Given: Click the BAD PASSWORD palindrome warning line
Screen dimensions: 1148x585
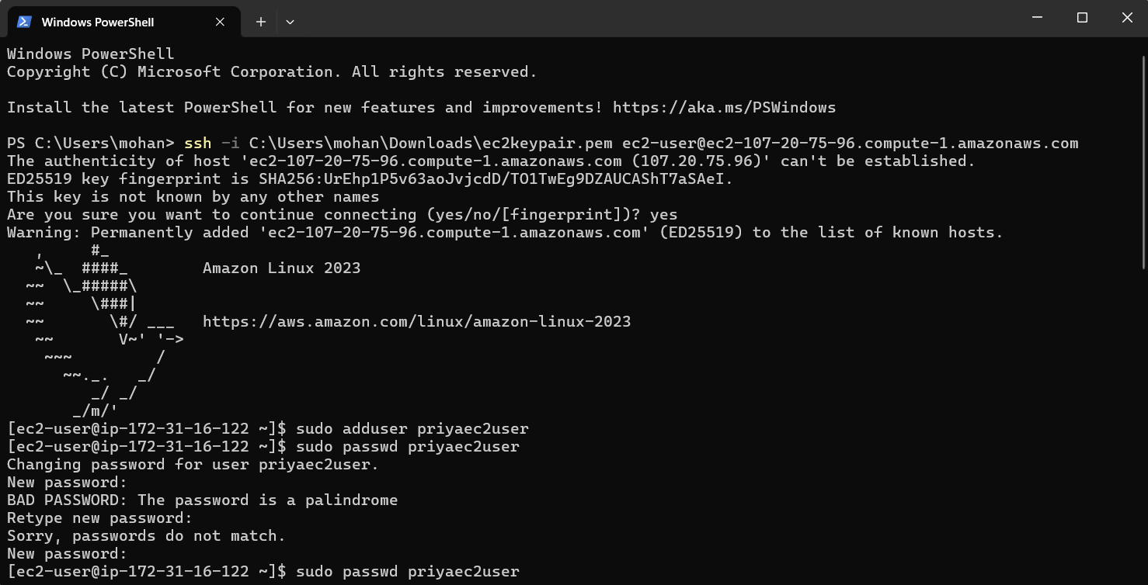Looking at the screenshot, I should point(202,500).
